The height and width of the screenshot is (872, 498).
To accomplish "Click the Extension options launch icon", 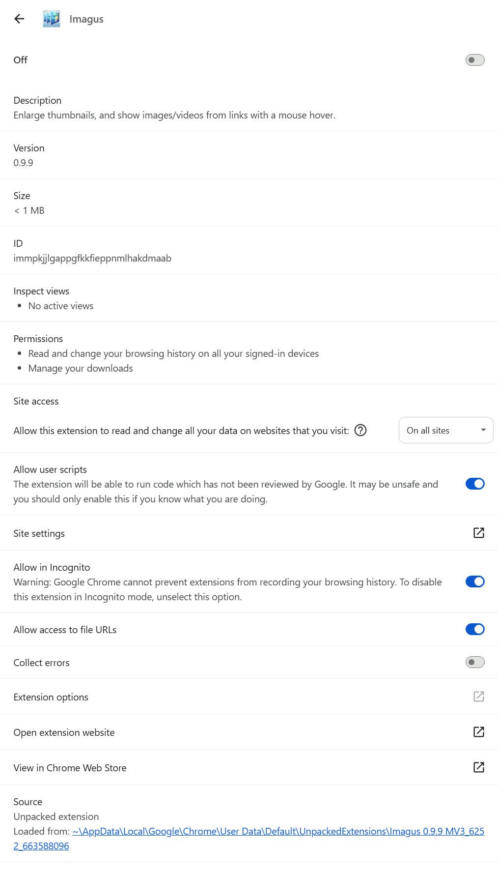I will tap(479, 697).
